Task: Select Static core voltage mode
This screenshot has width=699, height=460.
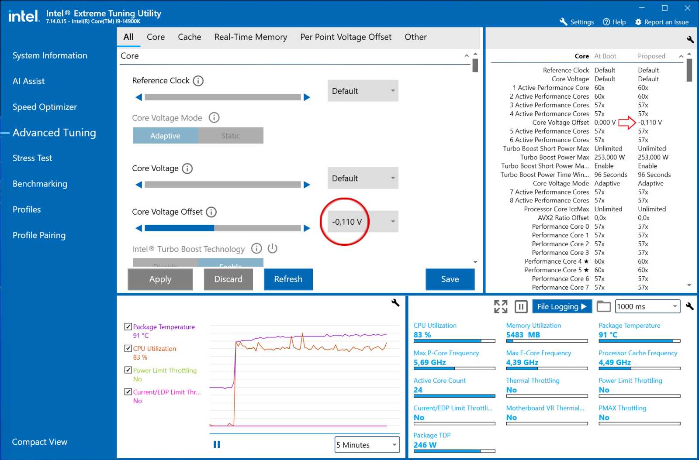Action: [231, 136]
